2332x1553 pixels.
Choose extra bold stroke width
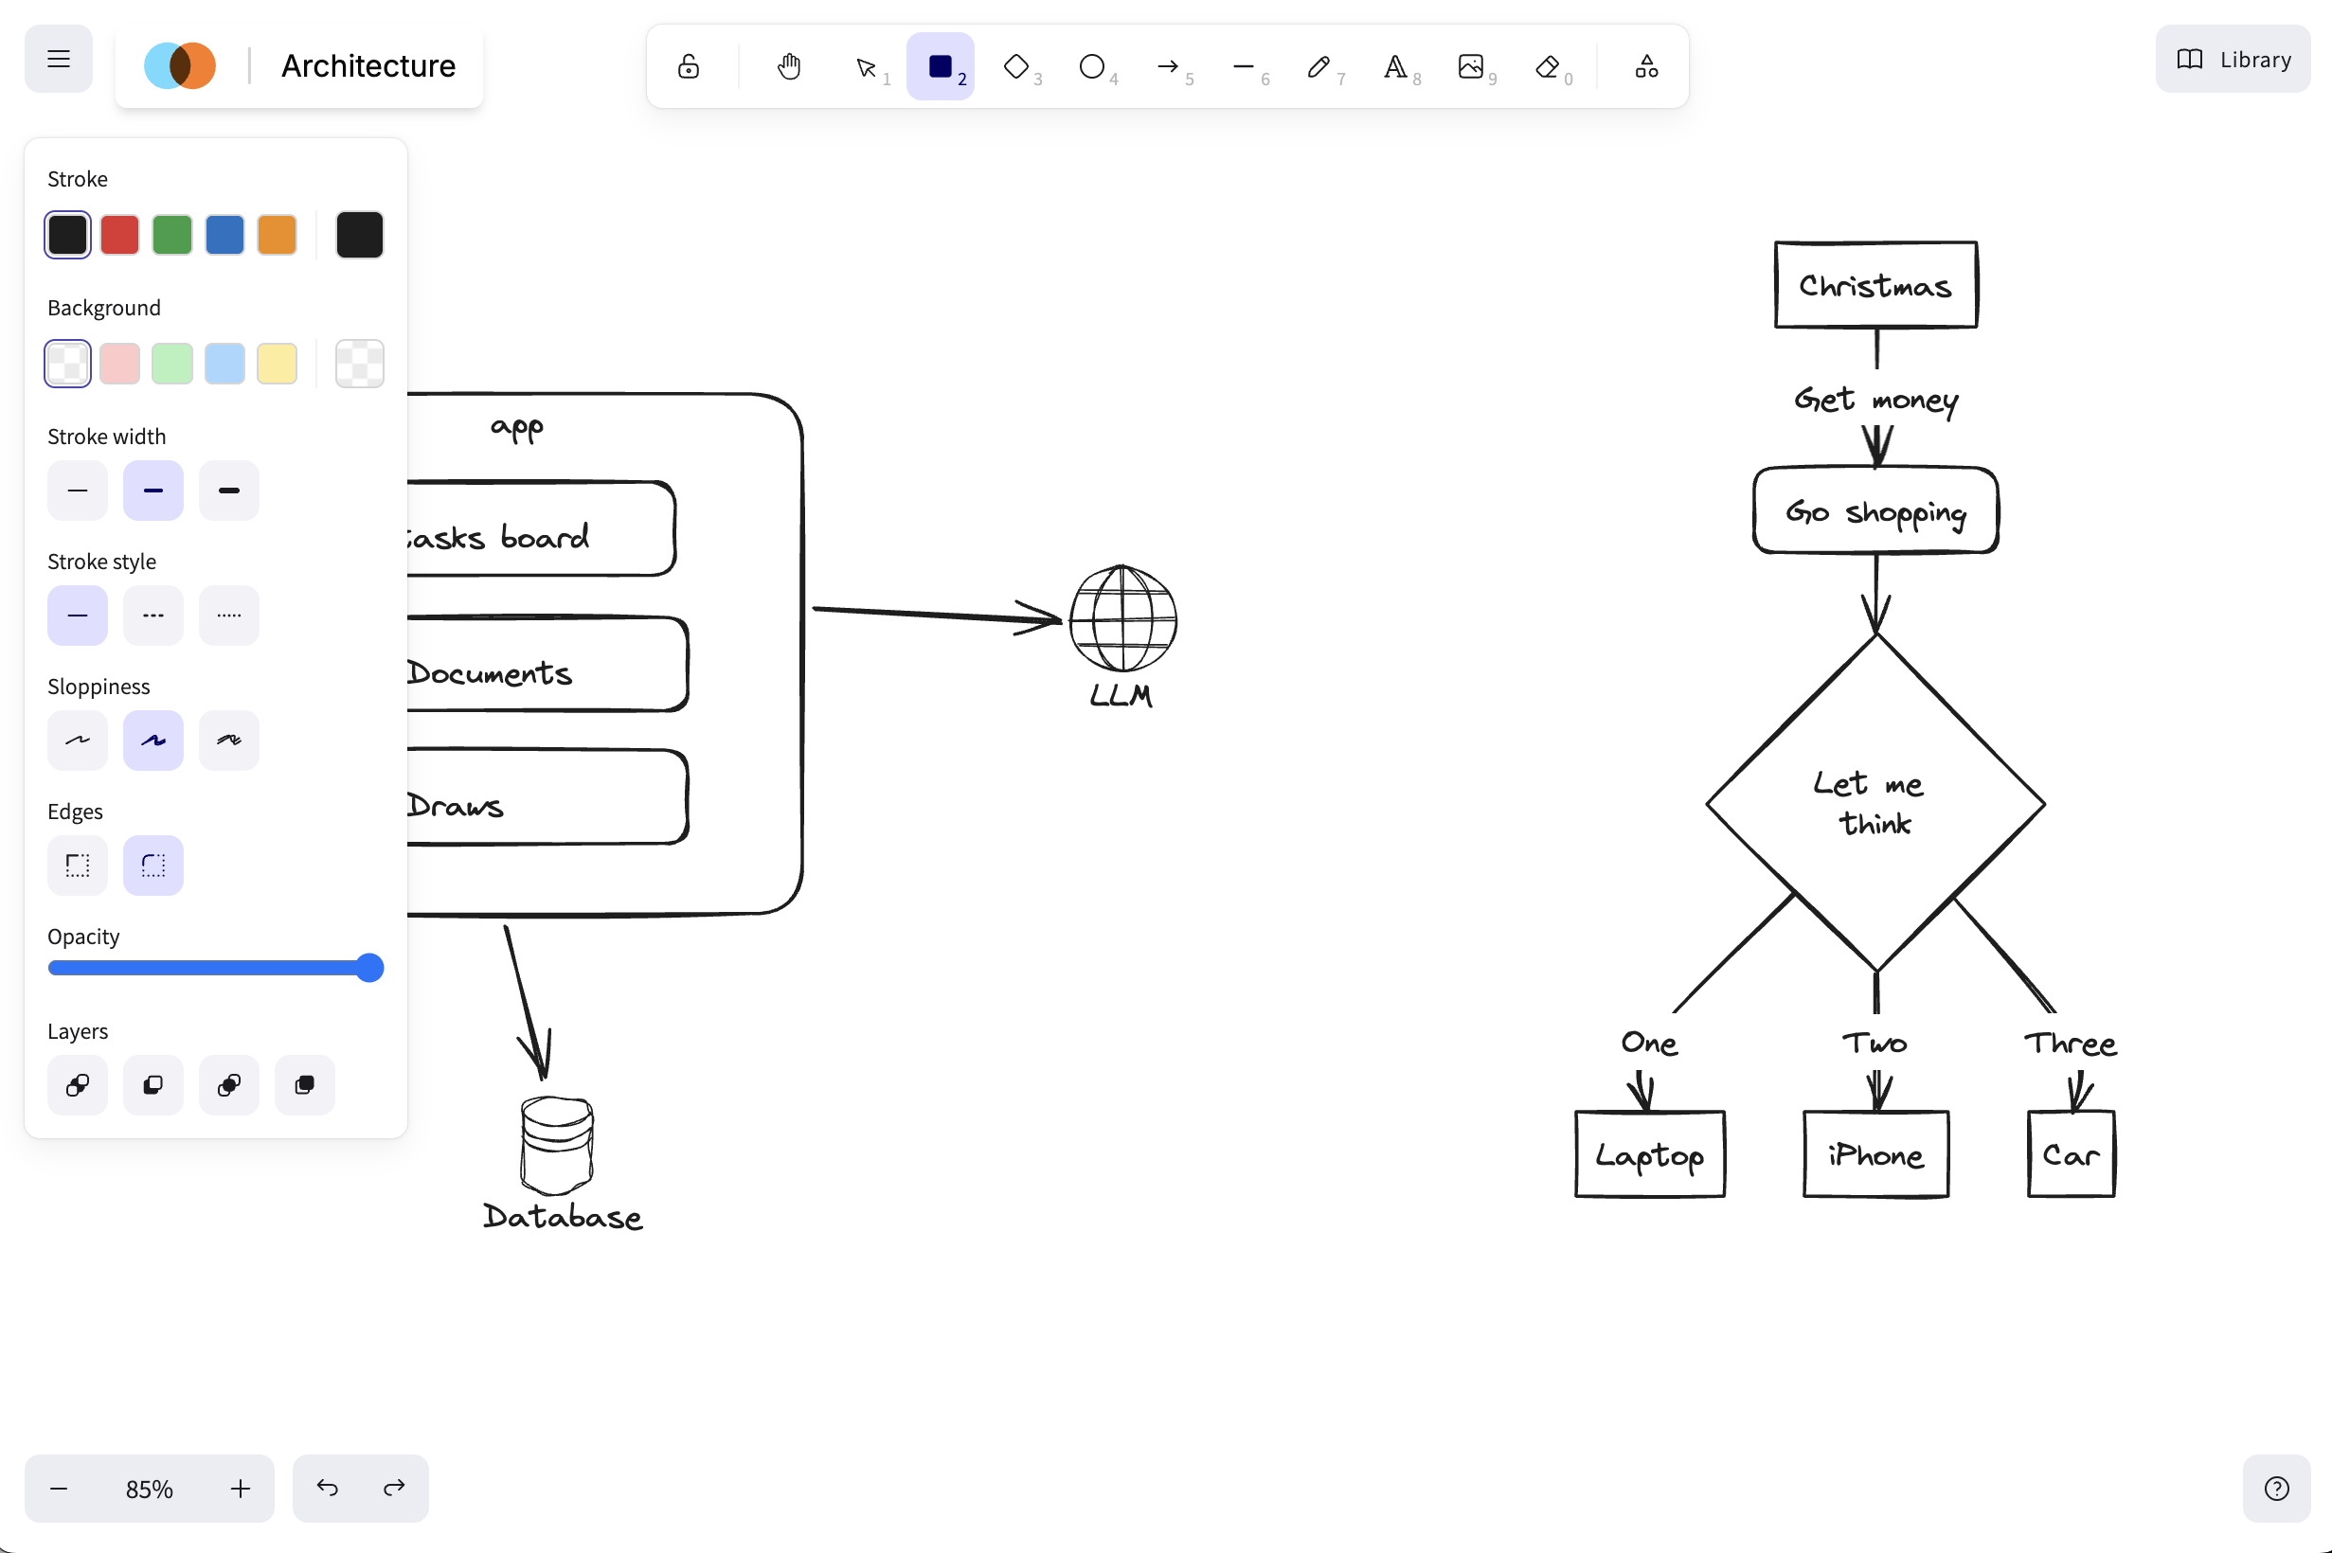coord(229,491)
